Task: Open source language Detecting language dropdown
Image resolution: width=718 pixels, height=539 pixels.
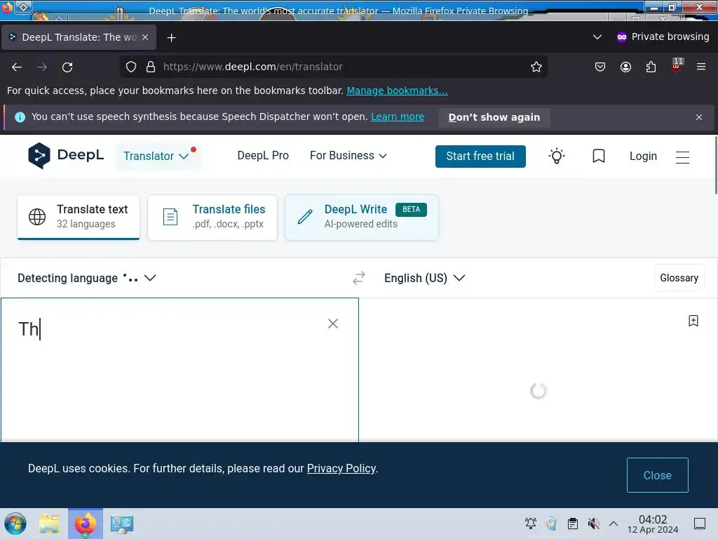Action: coord(86,278)
